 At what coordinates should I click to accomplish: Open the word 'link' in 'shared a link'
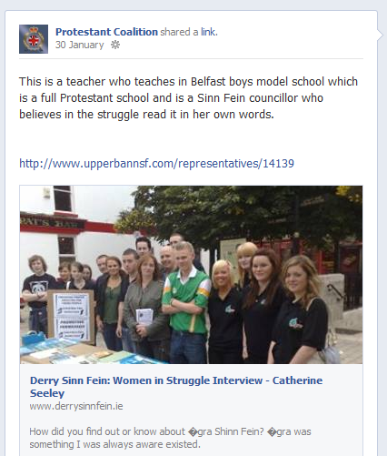pyautogui.click(x=208, y=32)
